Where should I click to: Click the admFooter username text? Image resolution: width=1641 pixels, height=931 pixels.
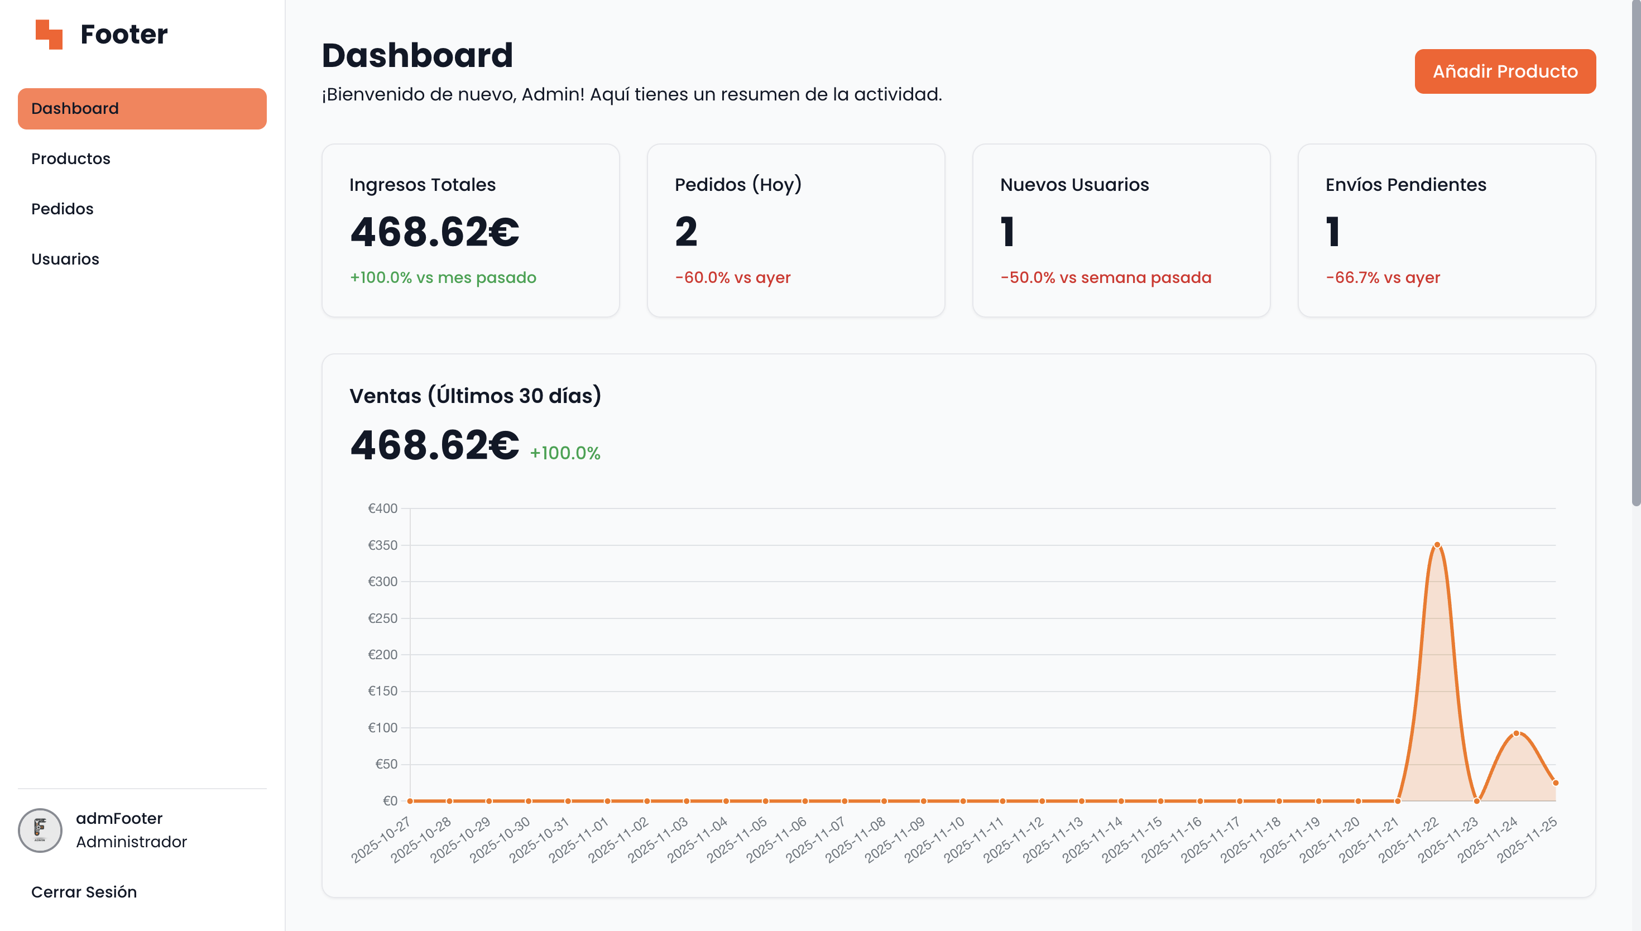[119, 818]
